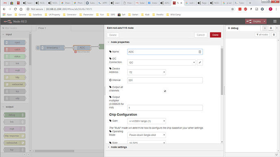Select the input websocket node in palette
This screenshot has width=280, height=157.
pyautogui.click(x=15, y=85)
